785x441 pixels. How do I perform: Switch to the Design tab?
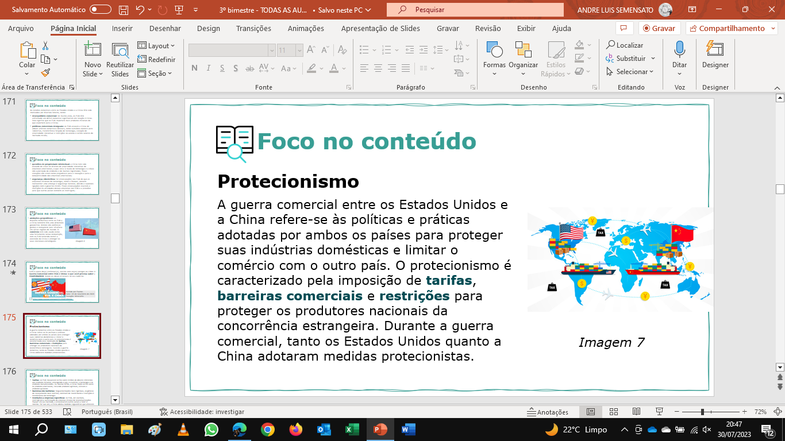point(208,28)
